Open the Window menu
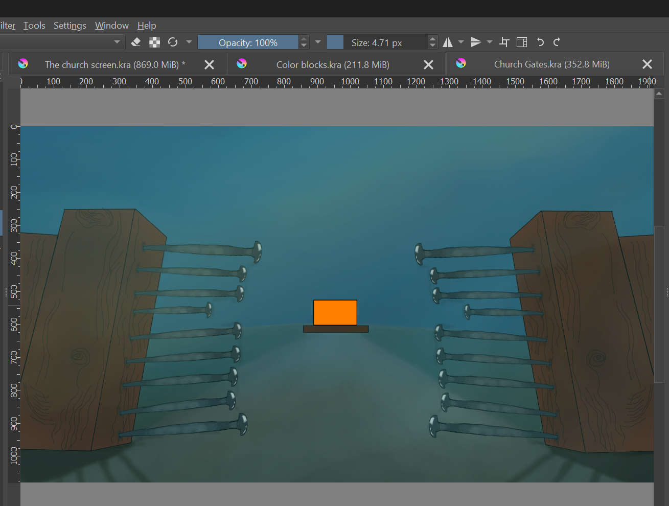The image size is (669, 506). click(111, 25)
